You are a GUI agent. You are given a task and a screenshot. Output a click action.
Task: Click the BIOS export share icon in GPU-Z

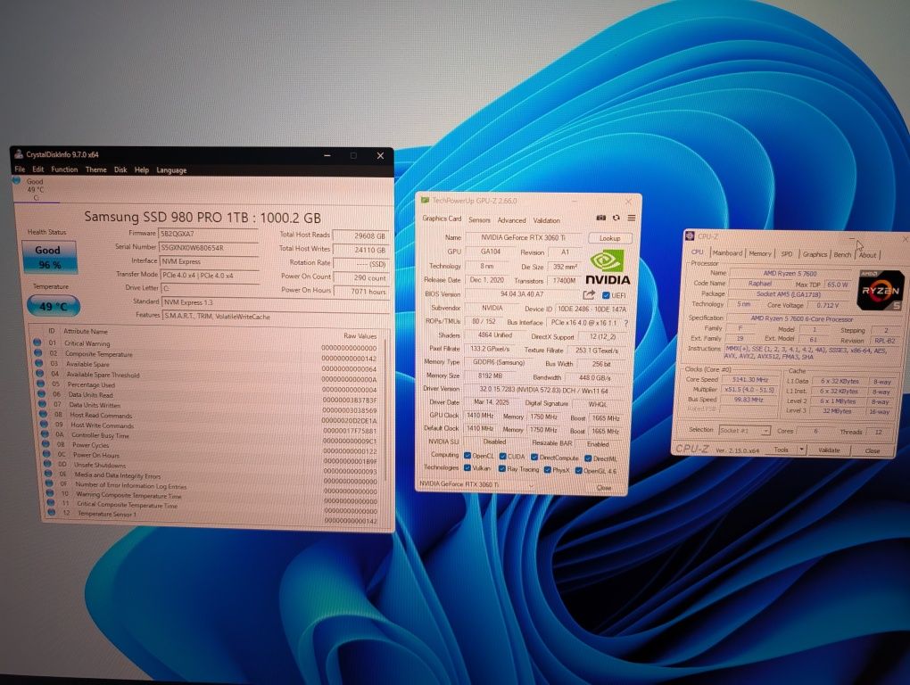point(589,294)
